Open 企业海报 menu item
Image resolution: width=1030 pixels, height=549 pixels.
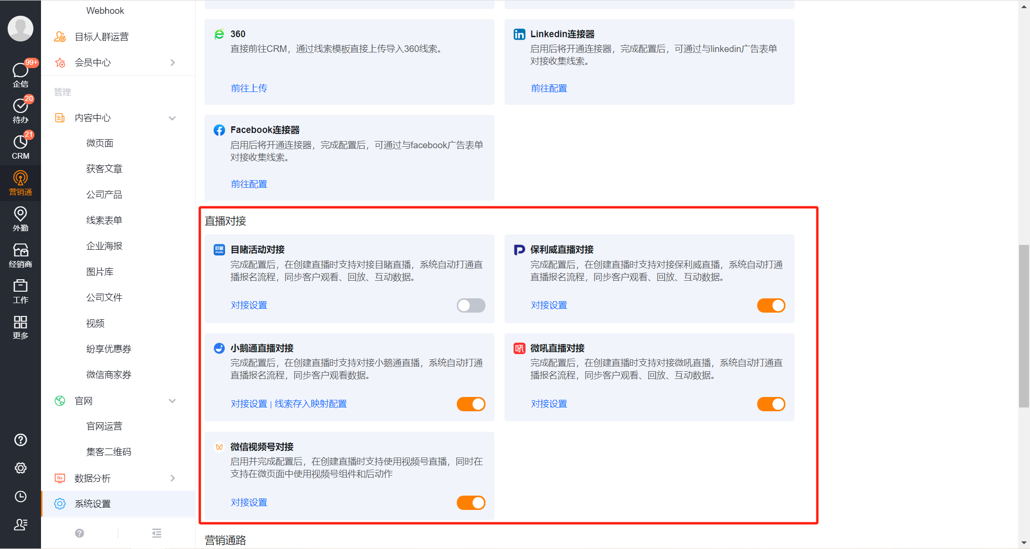(104, 246)
